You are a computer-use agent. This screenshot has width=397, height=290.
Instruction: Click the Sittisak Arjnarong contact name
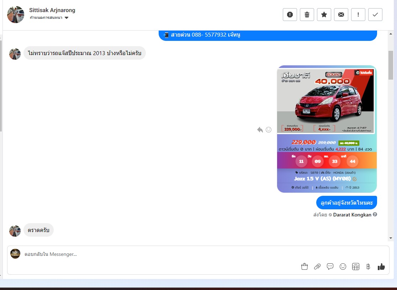point(52,10)
